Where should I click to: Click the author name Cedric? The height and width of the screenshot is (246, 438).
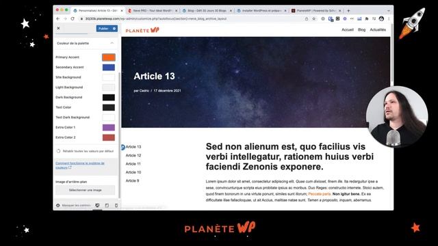coord(144,91)
